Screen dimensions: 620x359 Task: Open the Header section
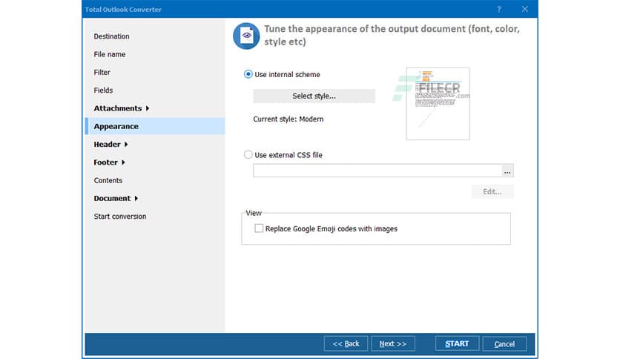[107, 145]
